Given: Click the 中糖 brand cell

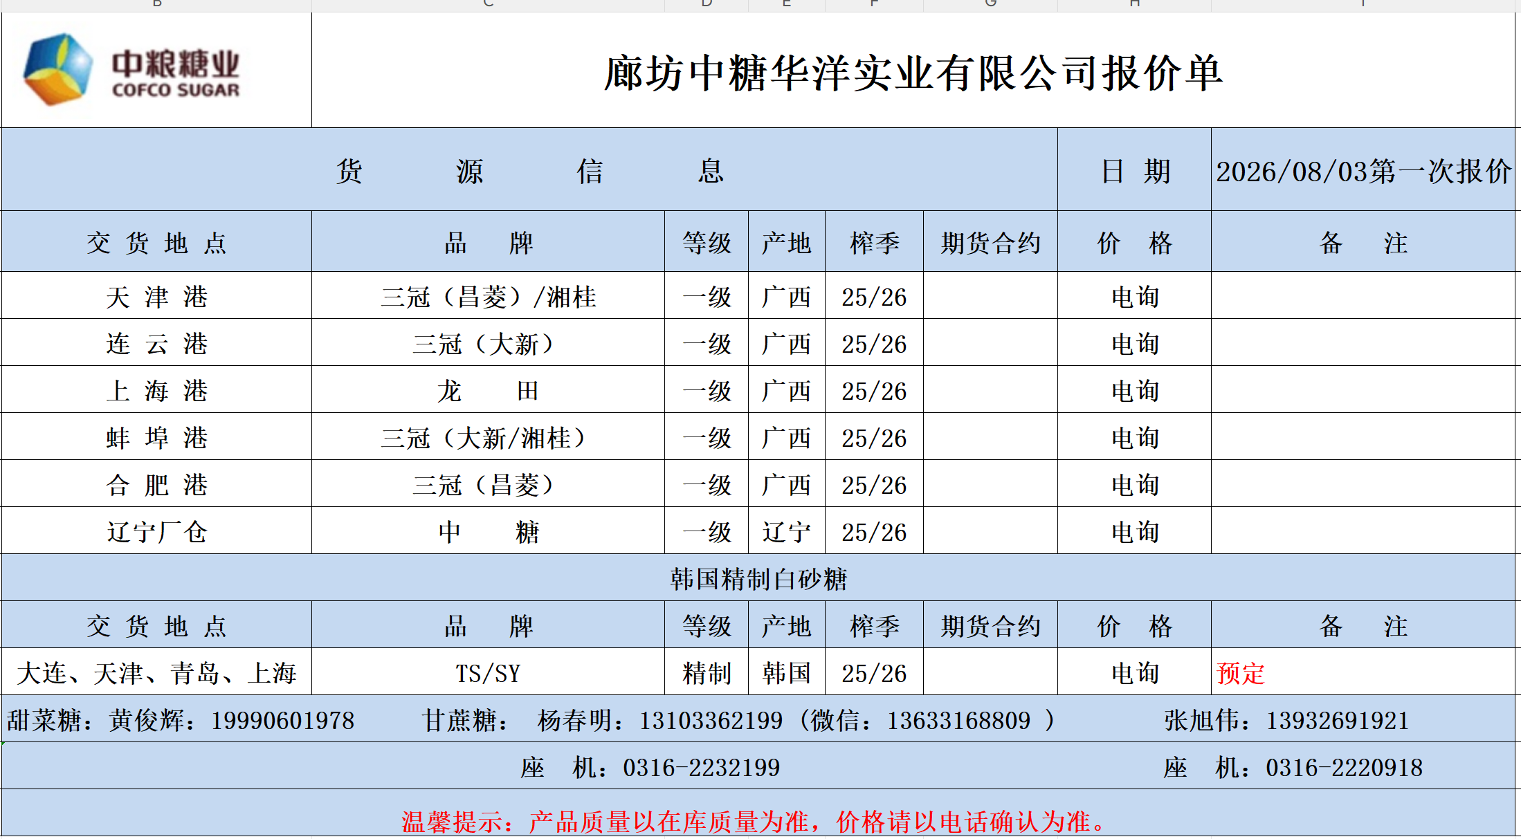Looking at the screenshot, I should pos(489,531).
